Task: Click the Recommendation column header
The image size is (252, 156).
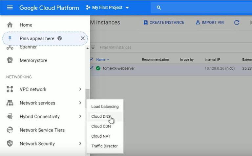Action: [155, 60]
